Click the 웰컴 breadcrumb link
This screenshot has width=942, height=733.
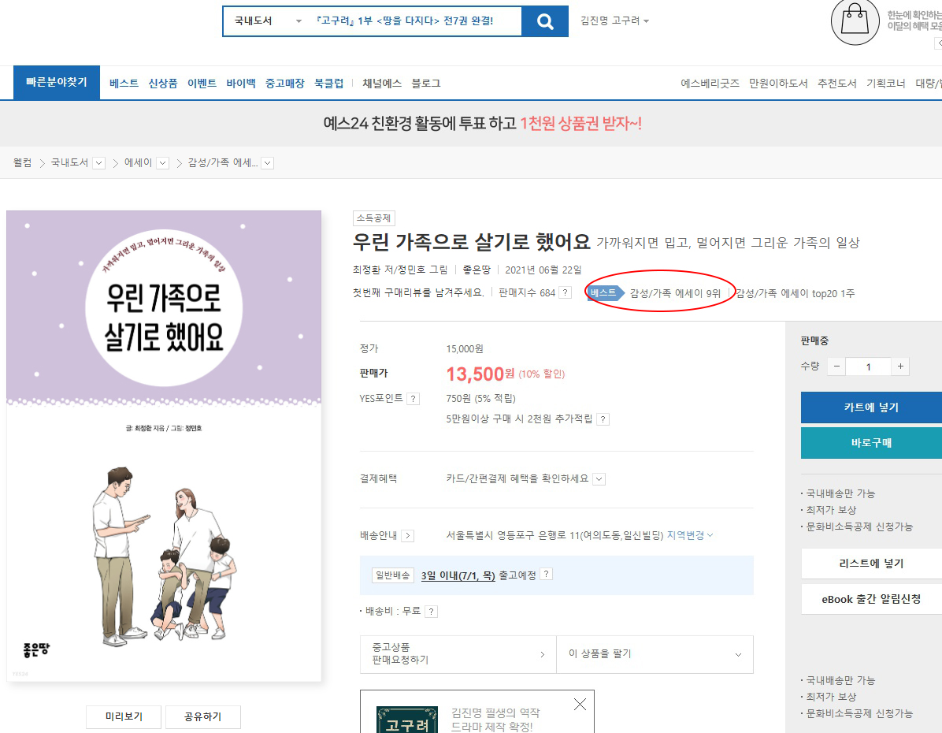(x=22, y=163)
